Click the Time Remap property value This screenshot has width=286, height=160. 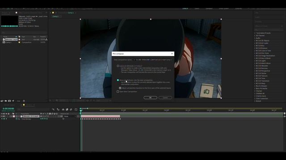point(44,119)
